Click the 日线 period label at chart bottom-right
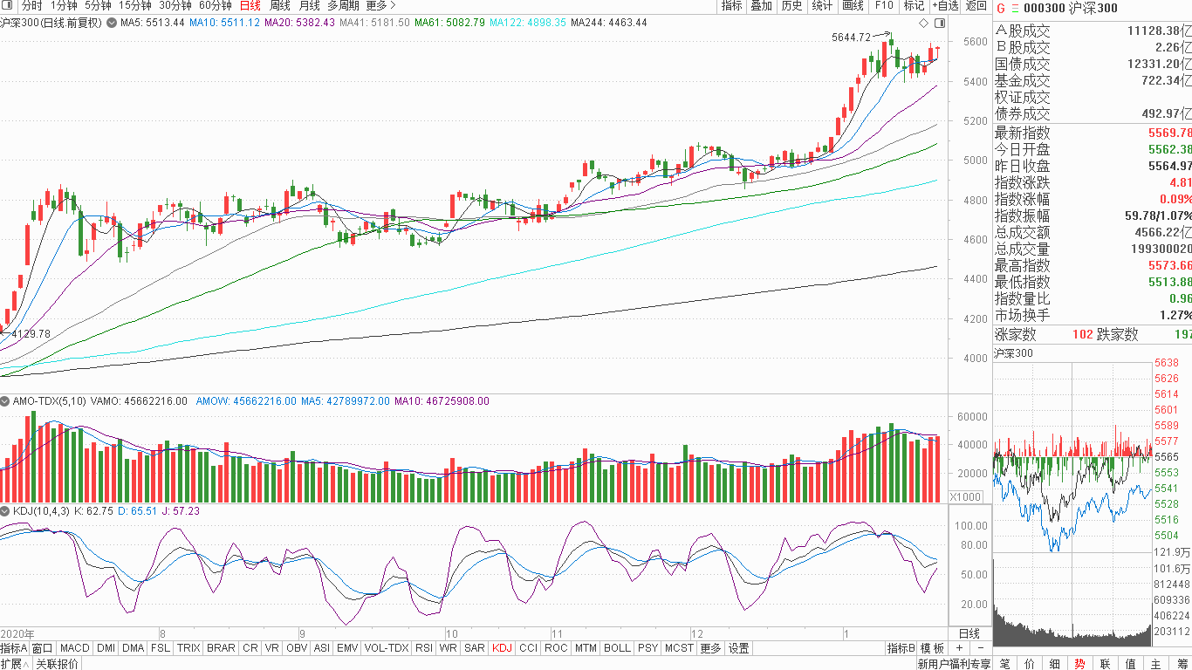Image resolution: width=1192 pixels, height=670 pixels. point(969,633)
